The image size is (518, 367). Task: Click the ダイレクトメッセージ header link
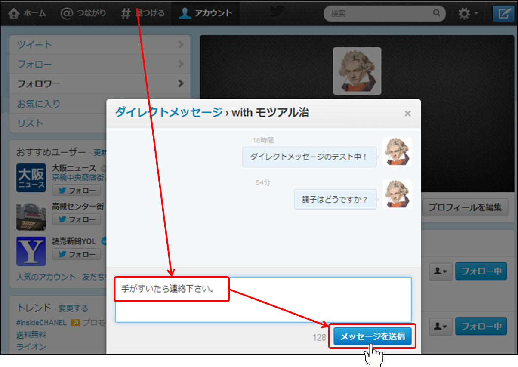pos(169,113)
